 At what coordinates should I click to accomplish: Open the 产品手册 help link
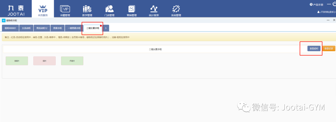316,4
